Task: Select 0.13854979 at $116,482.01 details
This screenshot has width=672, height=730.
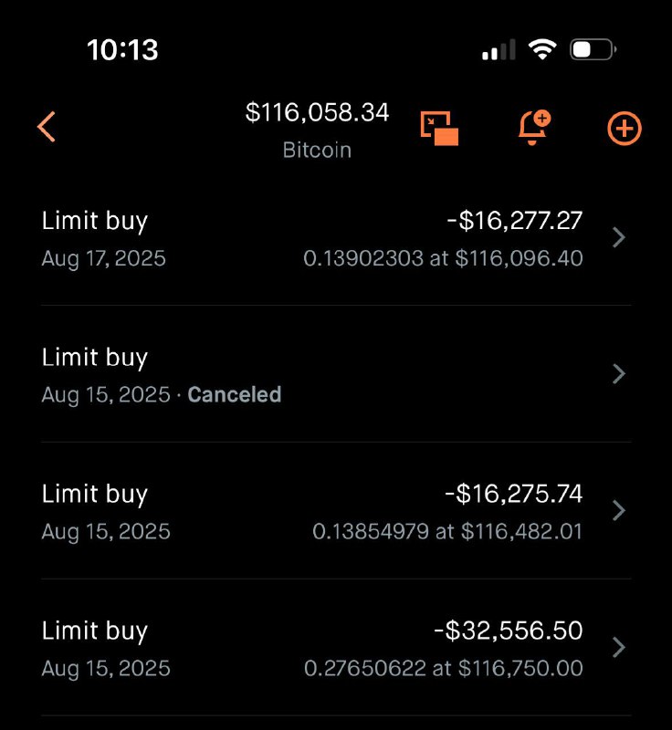Action: click(447, 531)
